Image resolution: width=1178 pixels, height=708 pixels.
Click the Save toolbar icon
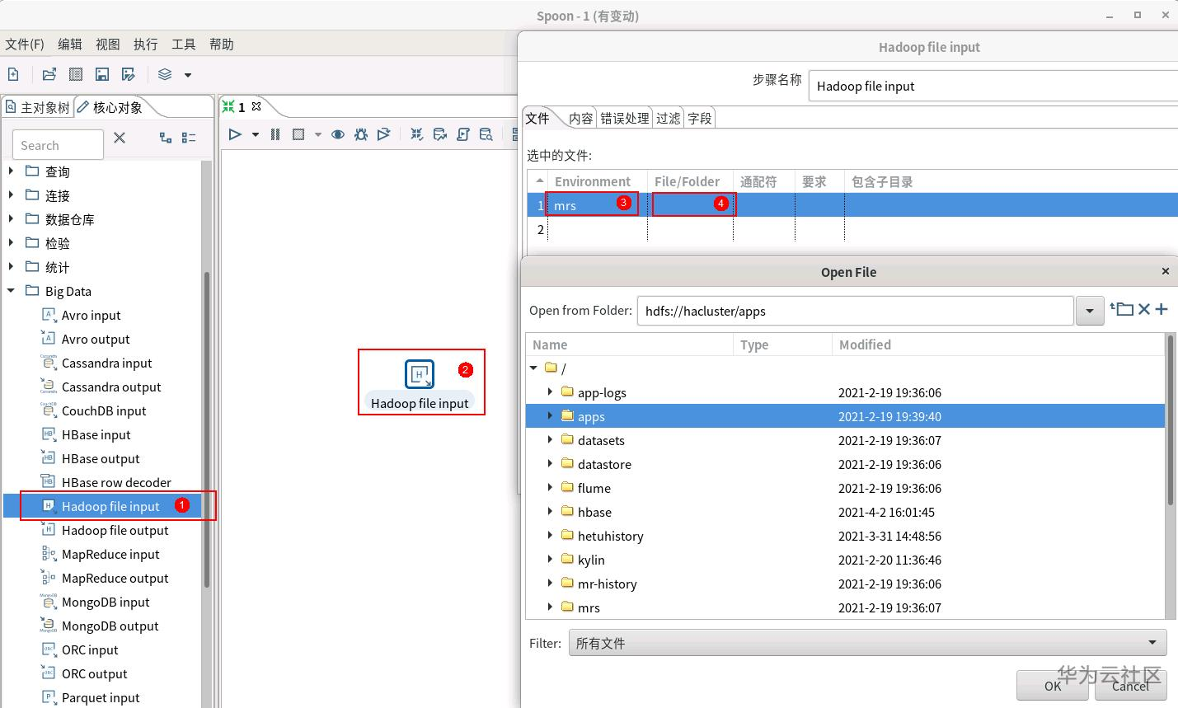click(x=102, y=74)
